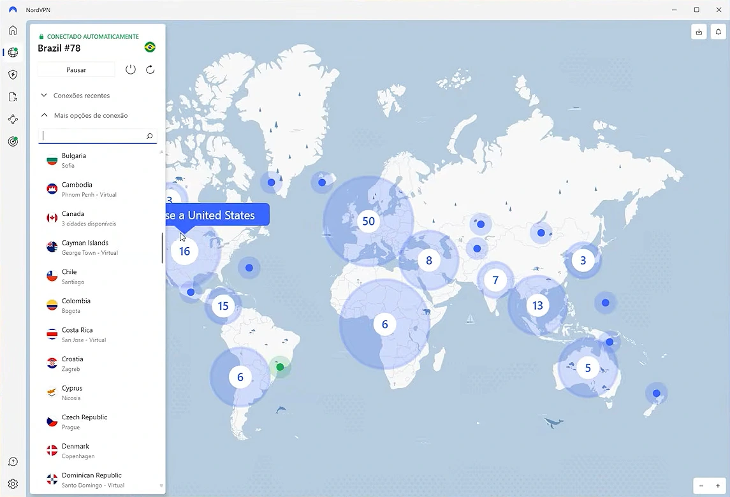Click the Chile flag icon

pos(52,277)
